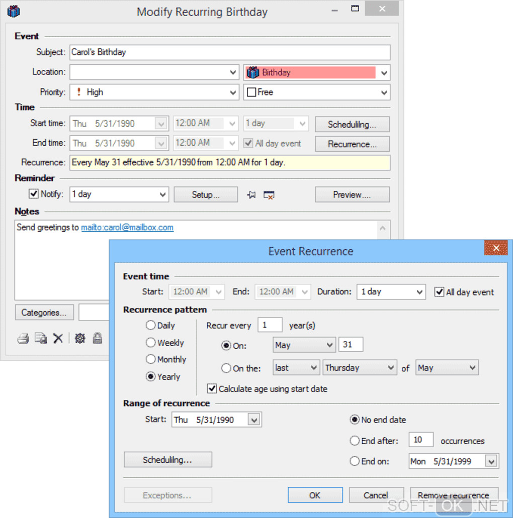Click the Scheduling button in main window
The image size is (513, 518).
coord(352,124)
